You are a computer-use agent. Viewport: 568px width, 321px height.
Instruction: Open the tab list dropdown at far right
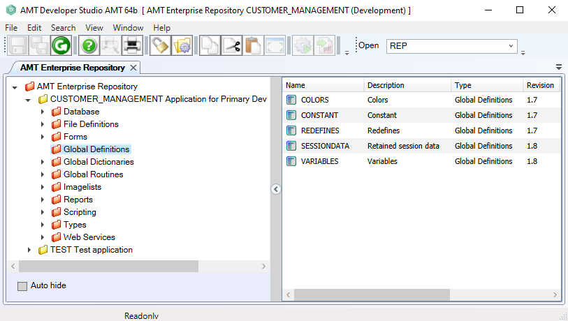559,67
